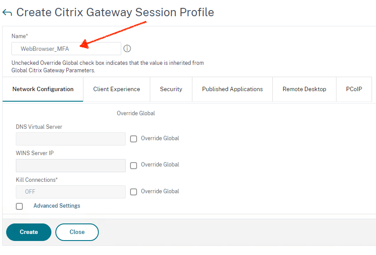
Task: Click the Kill Connections field showing OFF
Action: click(70, 191)
